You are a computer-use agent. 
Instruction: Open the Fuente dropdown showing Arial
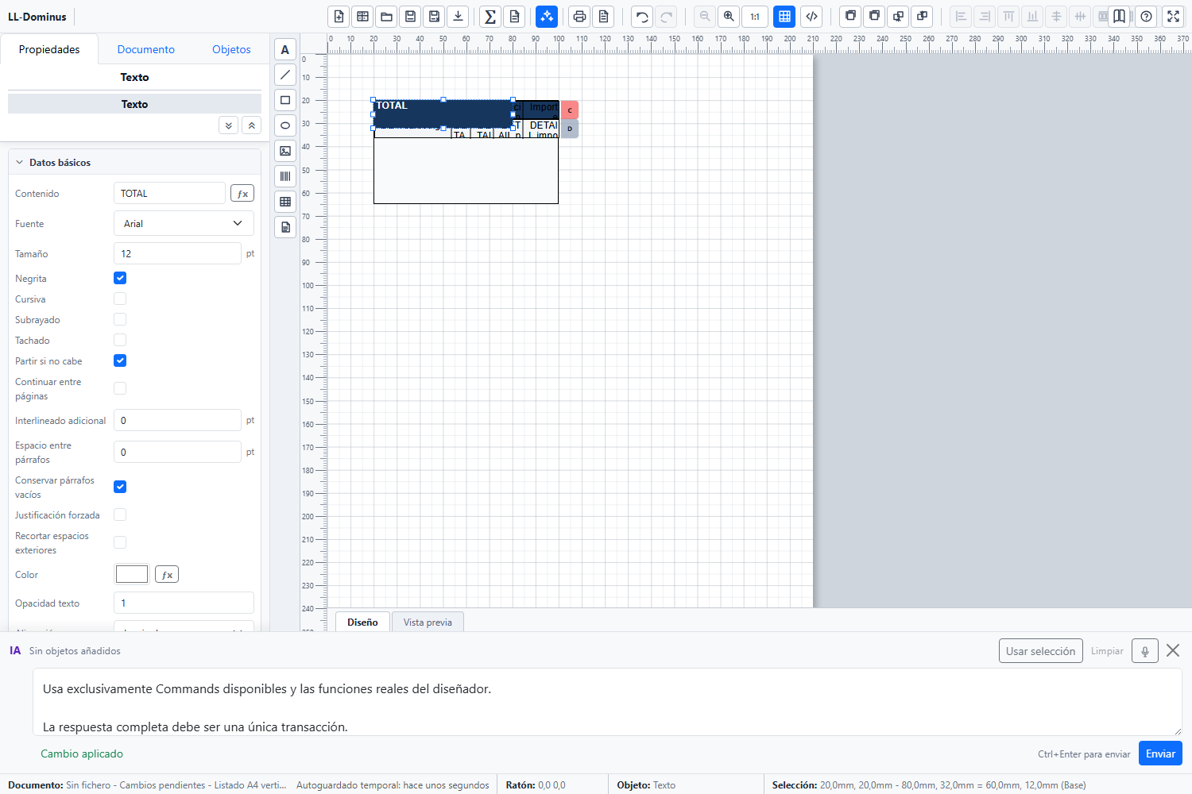click(x=184, y=223)
